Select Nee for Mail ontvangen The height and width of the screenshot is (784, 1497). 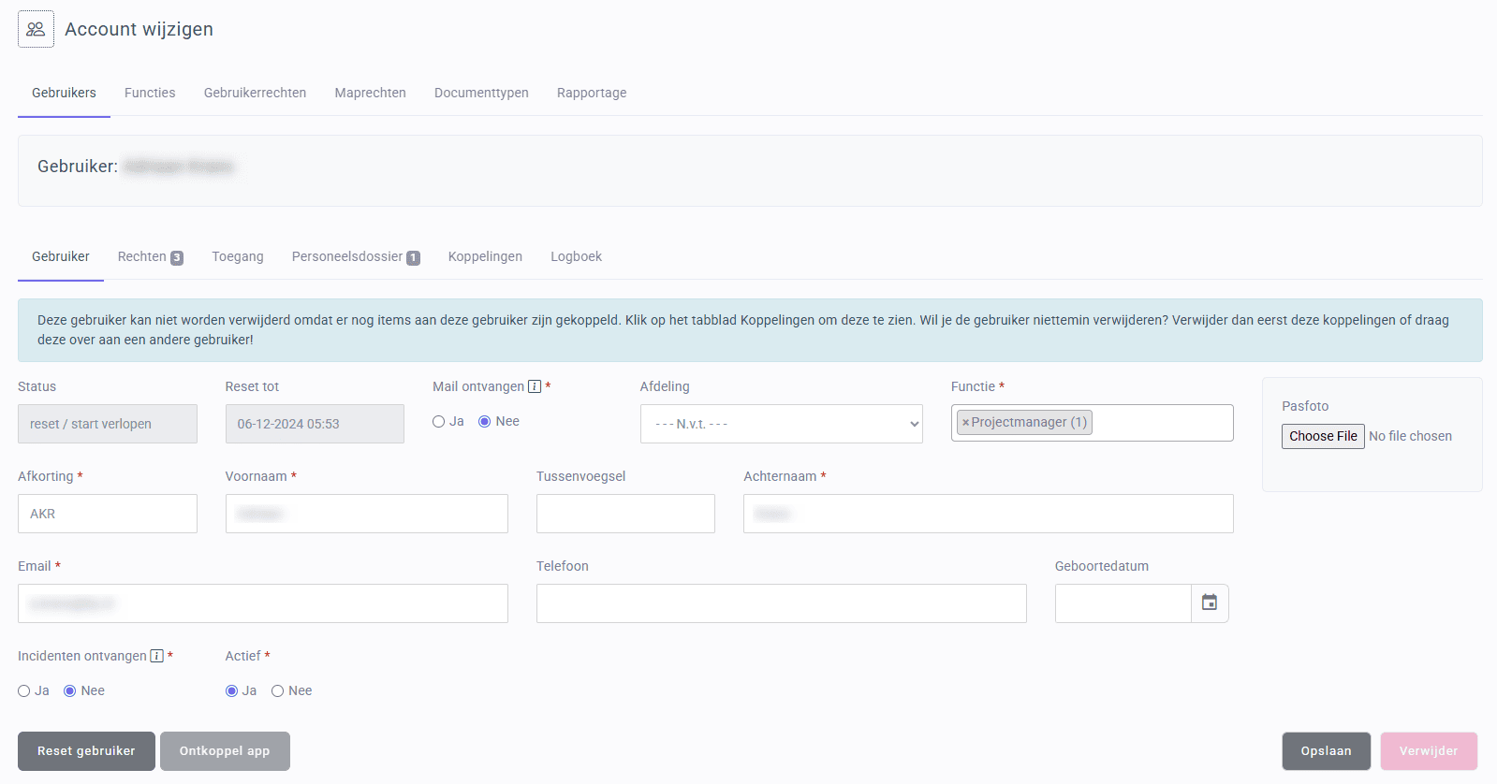point(485,422)
